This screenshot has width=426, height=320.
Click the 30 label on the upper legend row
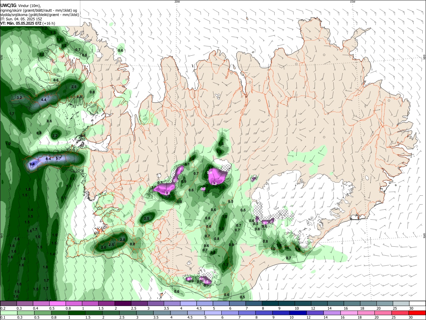[411, 308]
